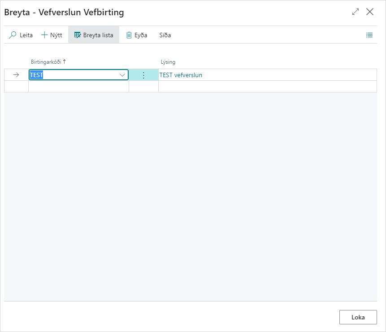Expand the Birtingarkóði dropdown chevron
386x332 pixels.
[122, 75]
